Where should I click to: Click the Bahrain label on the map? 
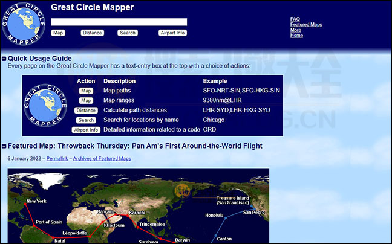[x=105, y=211]
